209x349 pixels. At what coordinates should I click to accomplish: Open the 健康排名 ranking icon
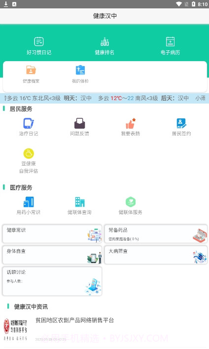[104, 41]
